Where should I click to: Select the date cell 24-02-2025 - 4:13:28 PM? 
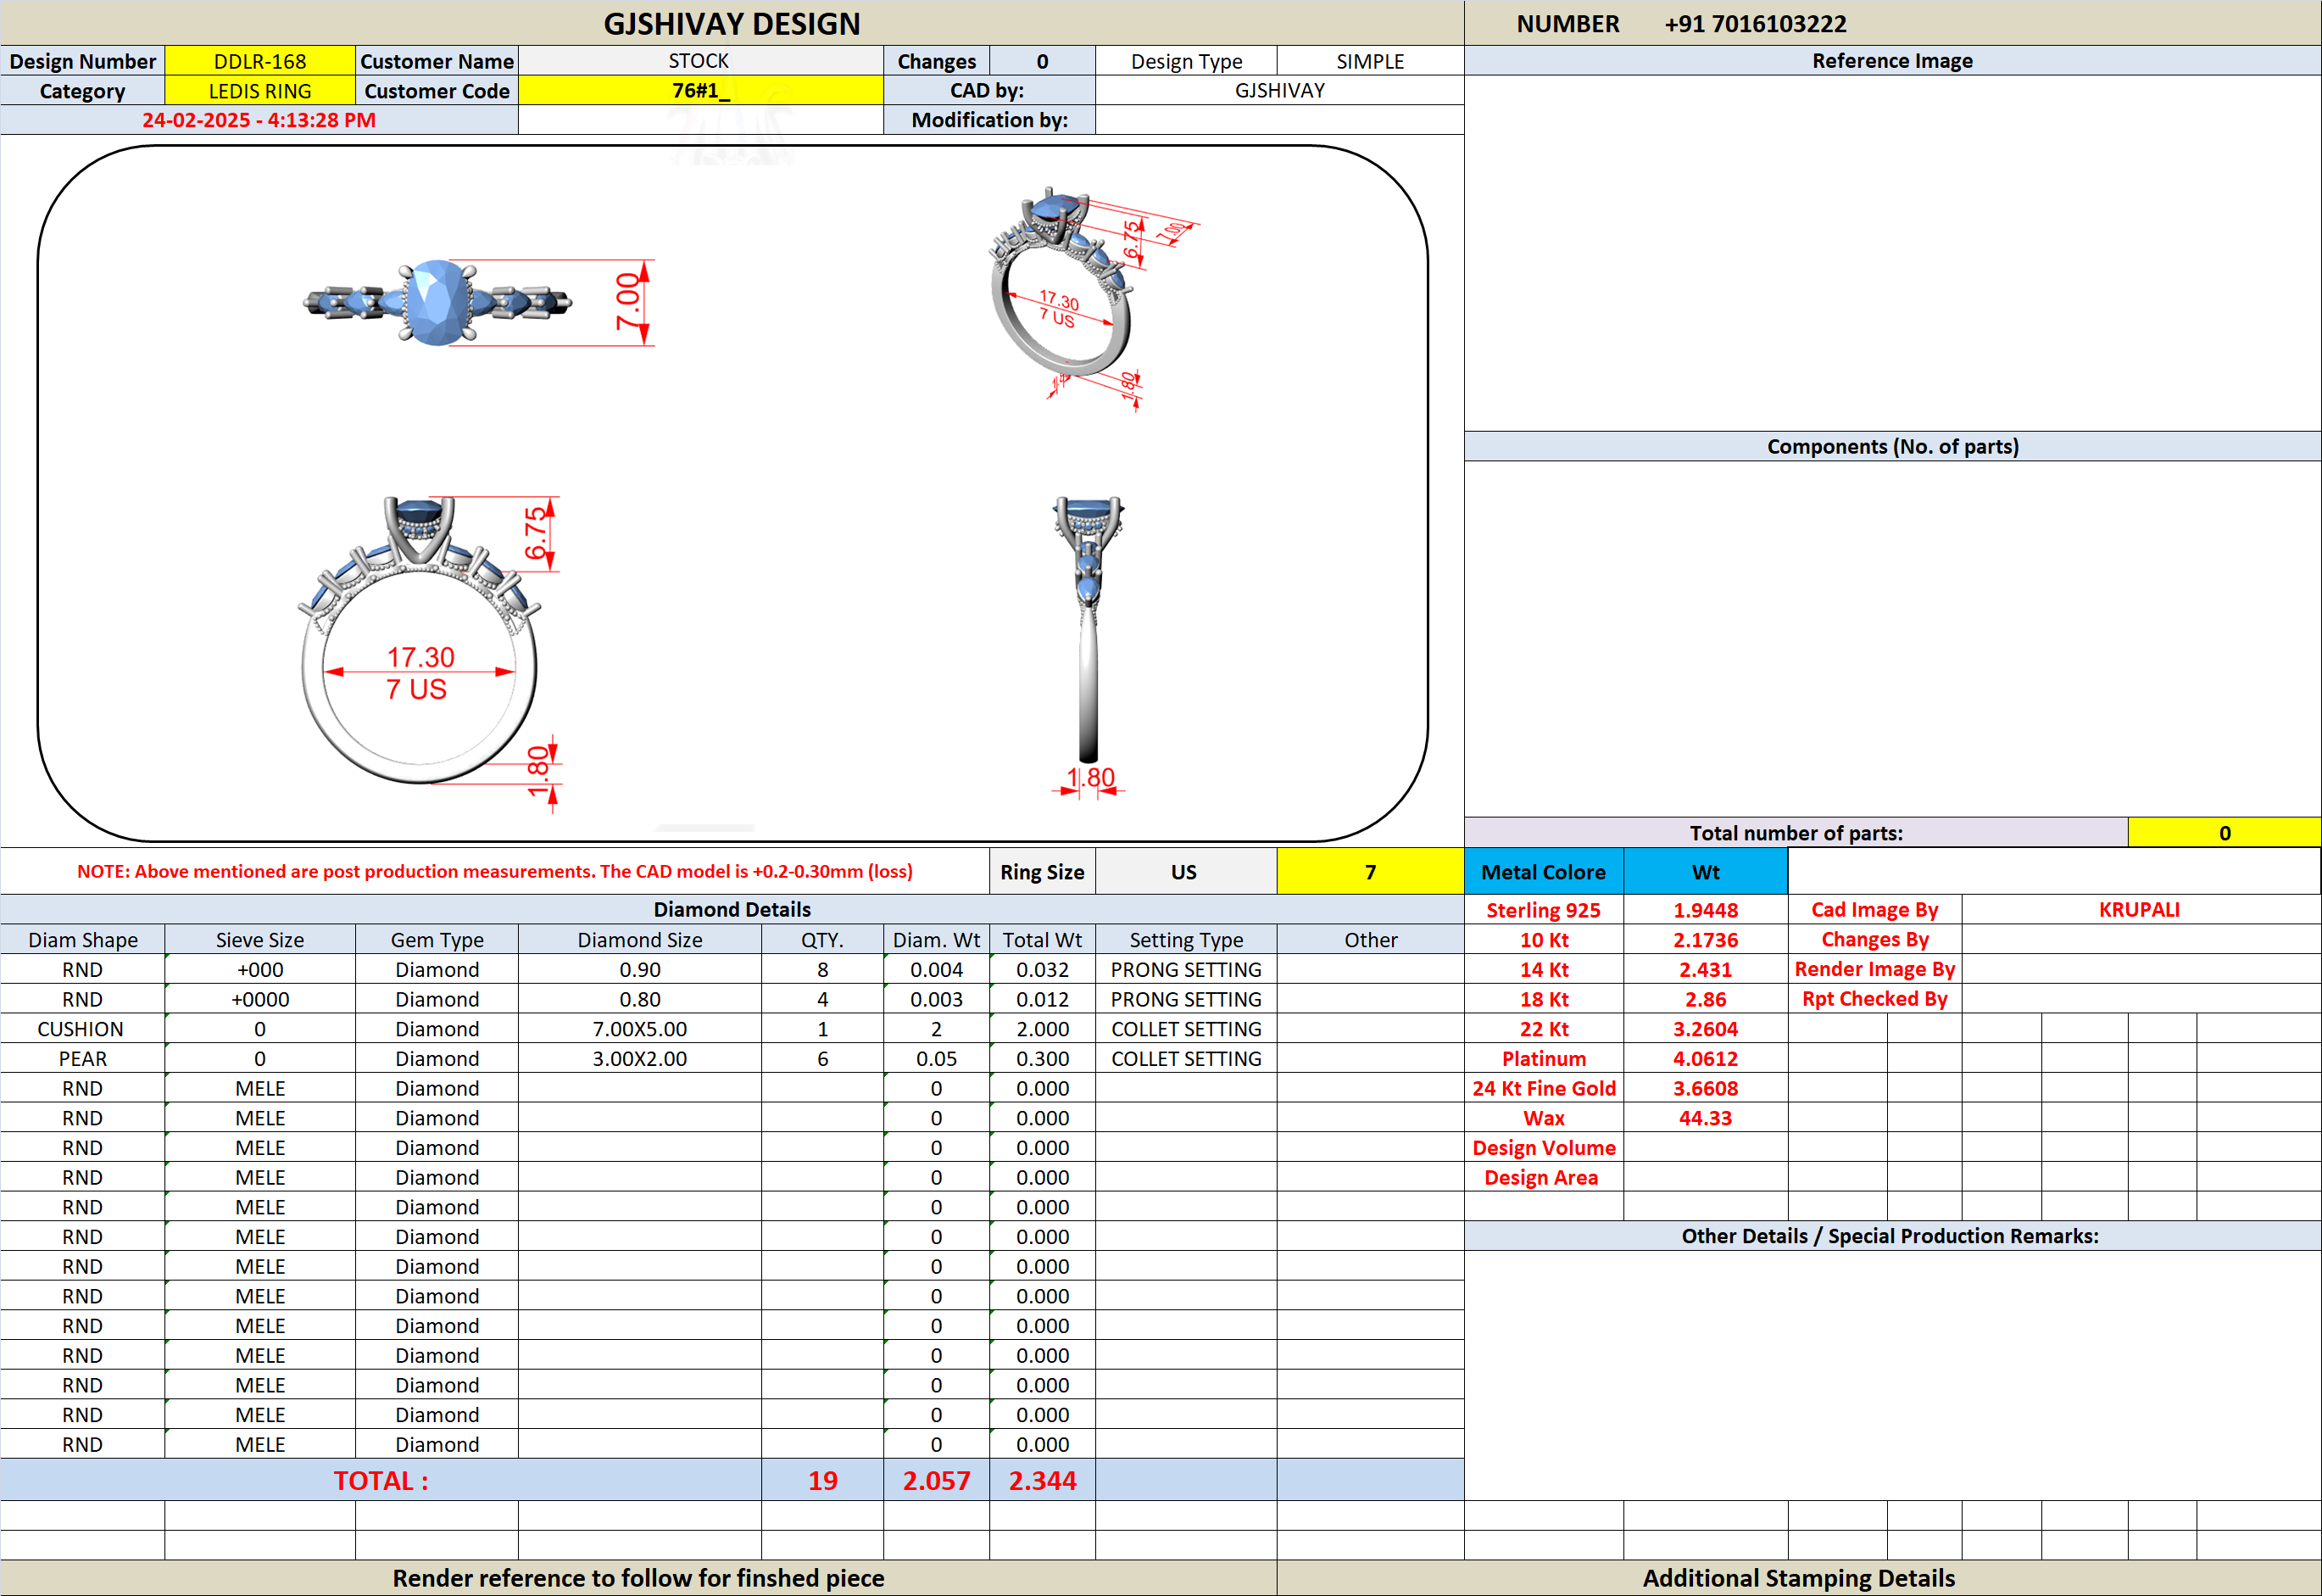pyautogui.click(x=259, y=120)
